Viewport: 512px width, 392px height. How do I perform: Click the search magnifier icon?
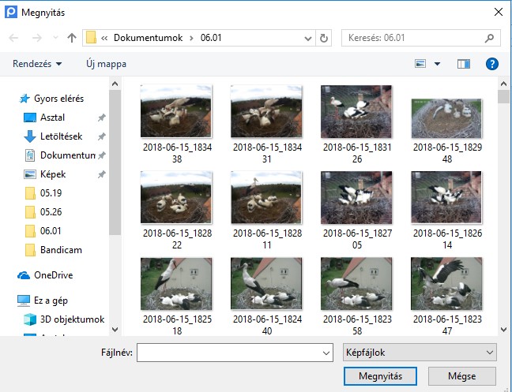pos(489,38)
